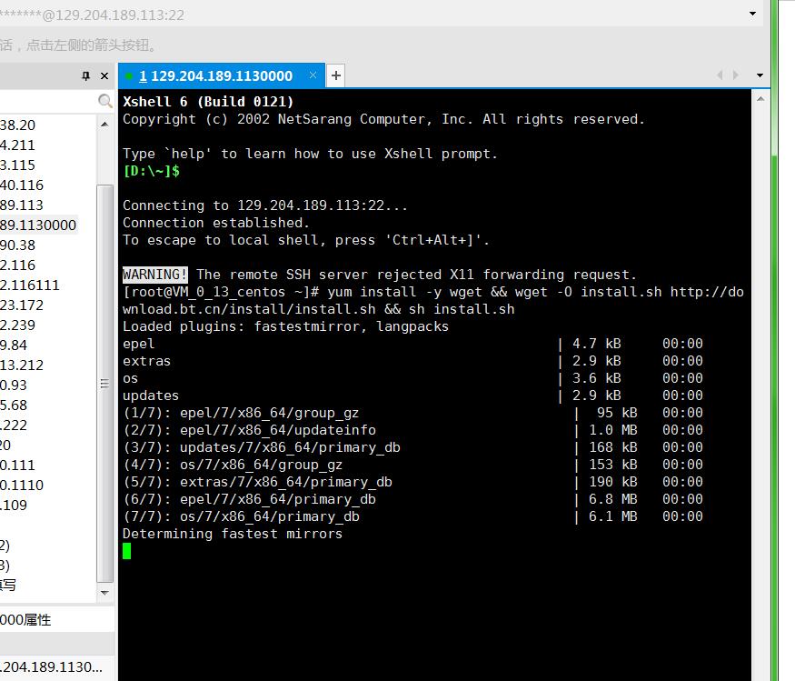
Task: Open session 23.172 from list
Action: coord(22,305)
